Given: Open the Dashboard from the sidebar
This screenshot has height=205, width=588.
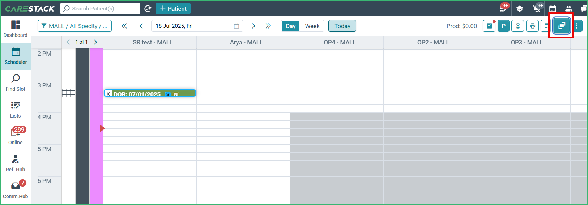Looking at the screenshot, I should [16, 29].
